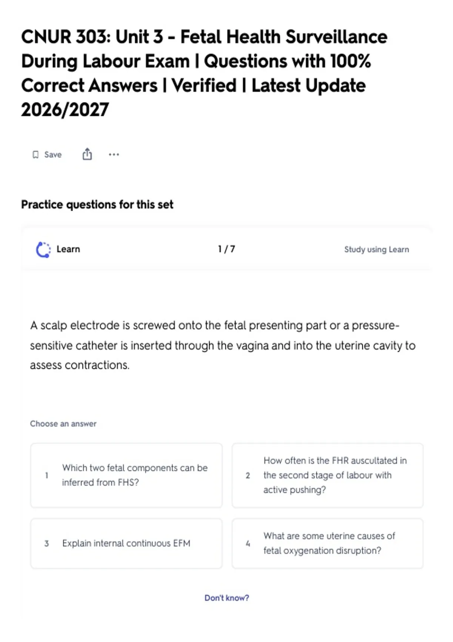Click the Don't know? link
The image size is (453, 642).
click(227, 598)
